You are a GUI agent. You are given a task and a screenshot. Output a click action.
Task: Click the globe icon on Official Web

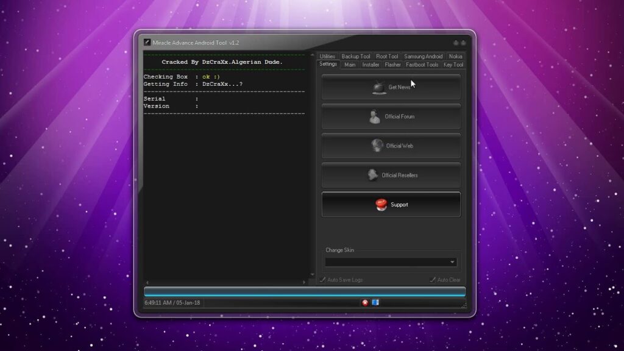pos(377,146)
